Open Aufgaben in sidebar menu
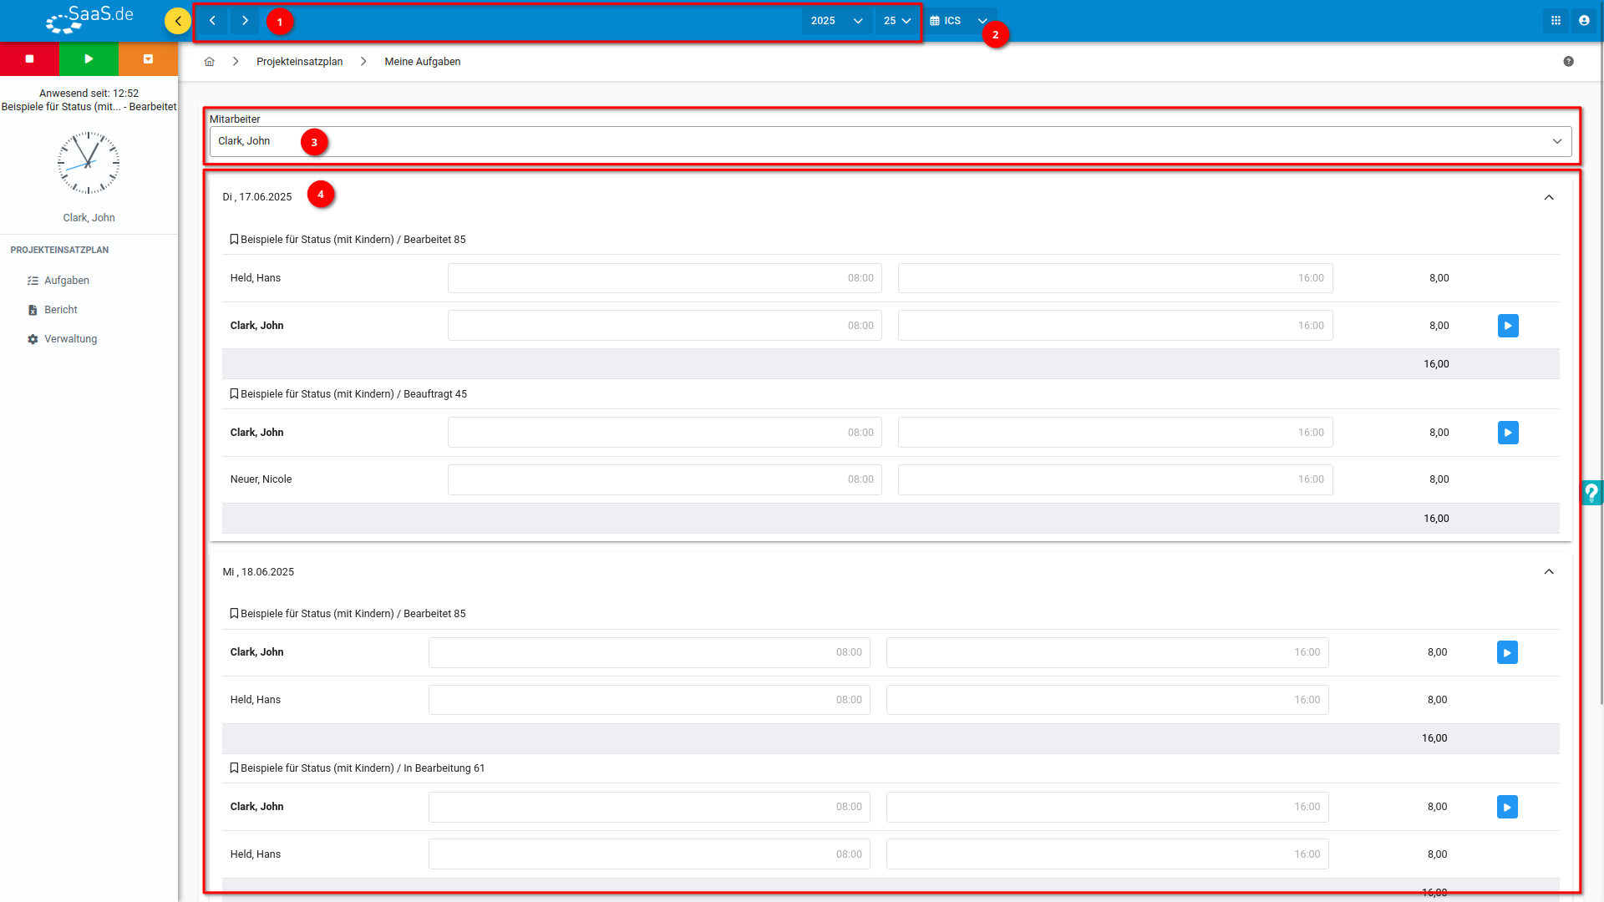 [66, 281]
